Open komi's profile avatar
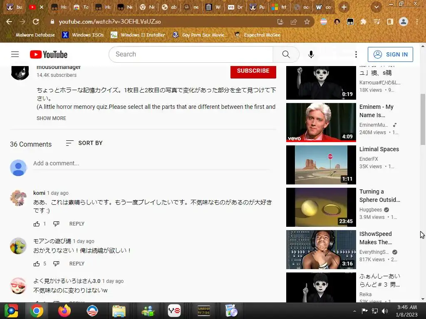This screenshot has height=319, width=426. tap(18, 198)
